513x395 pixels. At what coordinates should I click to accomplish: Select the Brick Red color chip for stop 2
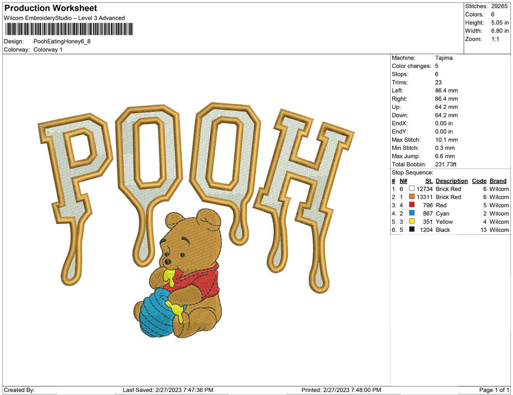[x=413, y=197]
